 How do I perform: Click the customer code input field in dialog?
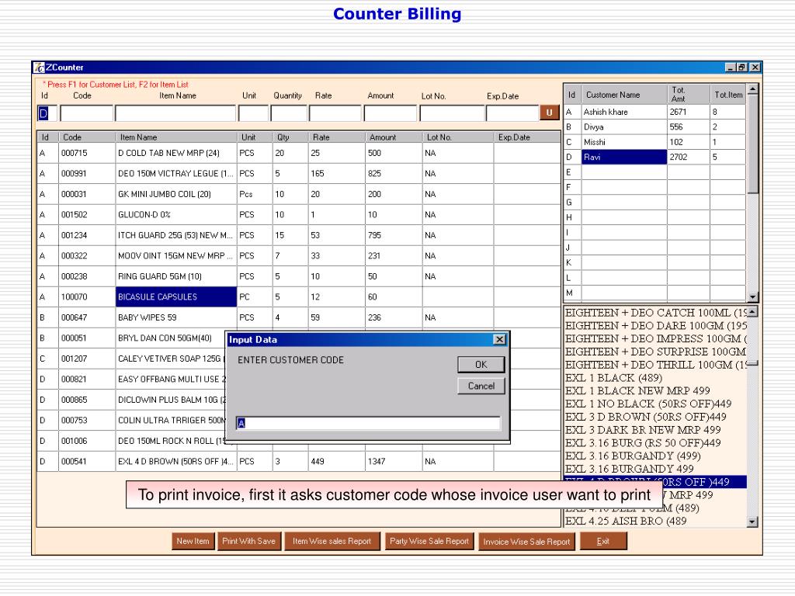click(x=368, y=423)
